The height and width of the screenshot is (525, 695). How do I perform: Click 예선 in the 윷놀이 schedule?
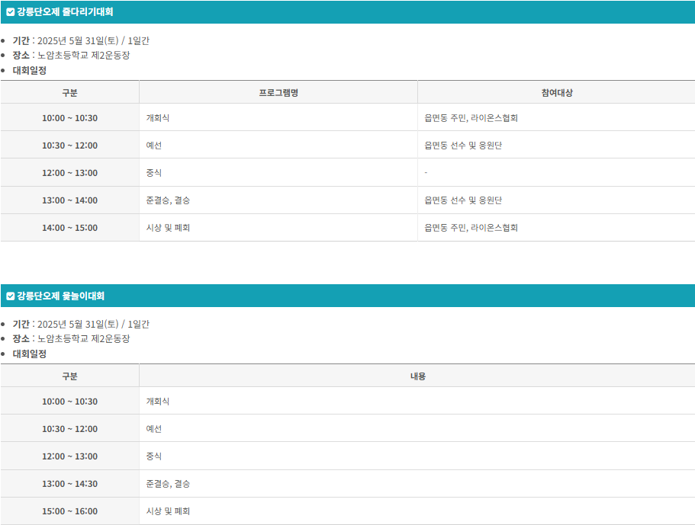tap(154, 428)
